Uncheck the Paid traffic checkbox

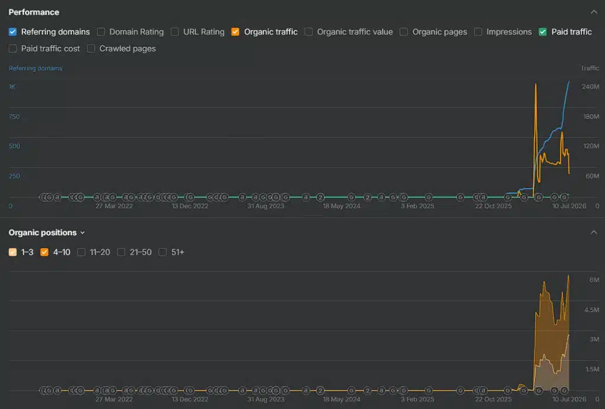coord(543,32)
